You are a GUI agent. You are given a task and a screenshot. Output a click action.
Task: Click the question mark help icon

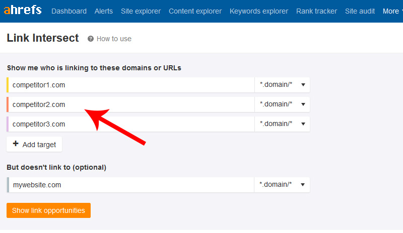pyautogui.click(x=91, y=39)
